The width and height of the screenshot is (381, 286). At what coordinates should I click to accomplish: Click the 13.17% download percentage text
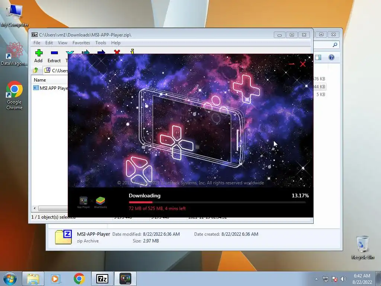300,196
